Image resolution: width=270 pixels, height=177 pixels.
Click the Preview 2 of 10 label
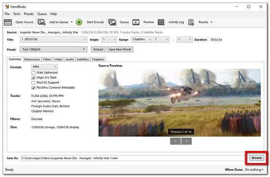pos(181,132)
